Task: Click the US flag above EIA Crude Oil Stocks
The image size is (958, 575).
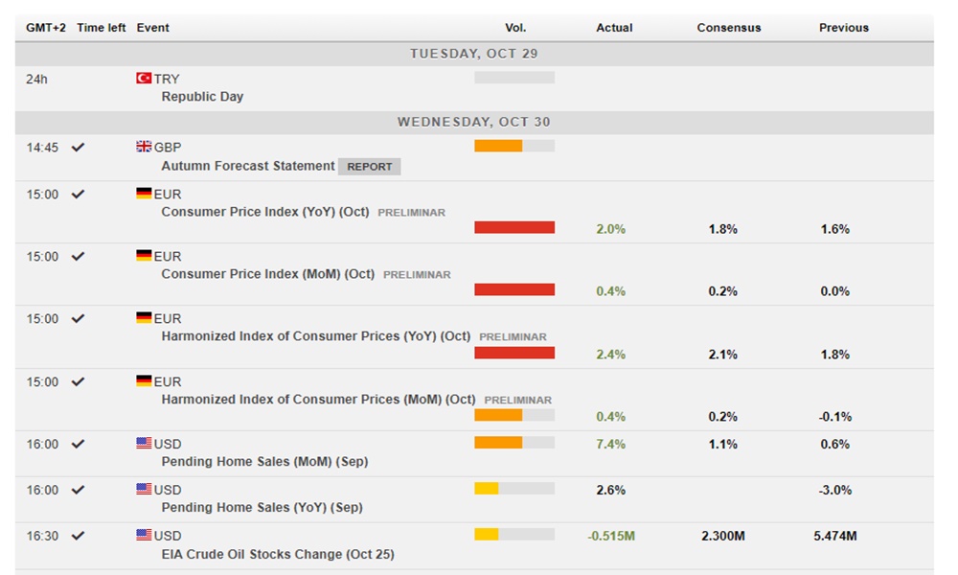Action: 144,536
